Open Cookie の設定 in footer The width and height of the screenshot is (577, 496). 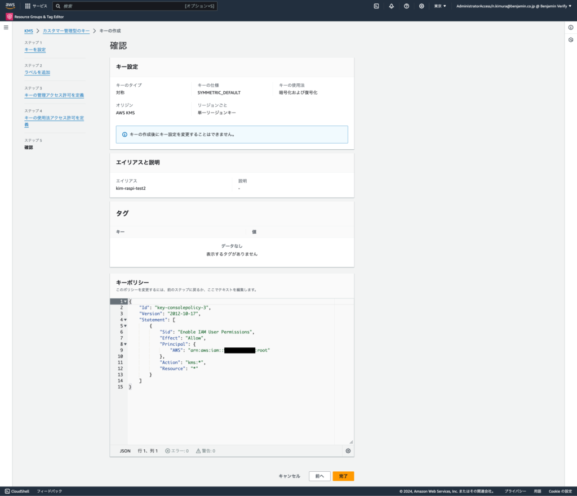click(560, 491)
